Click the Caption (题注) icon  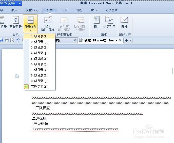point(96,20)
